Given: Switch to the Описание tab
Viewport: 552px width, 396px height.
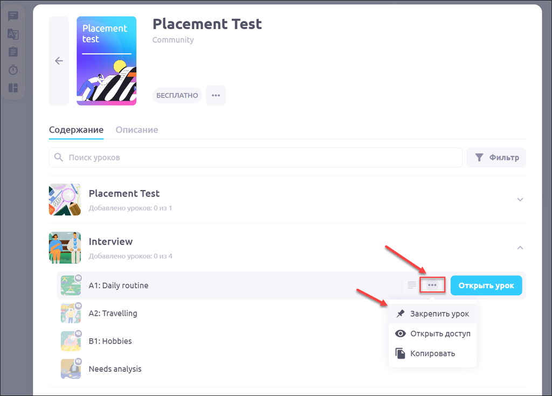Looking at the screenshot, I should click(x=137, y=130).
